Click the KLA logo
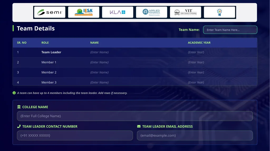Viewport: 270px width, 151px height. click(x=118, y=12)
